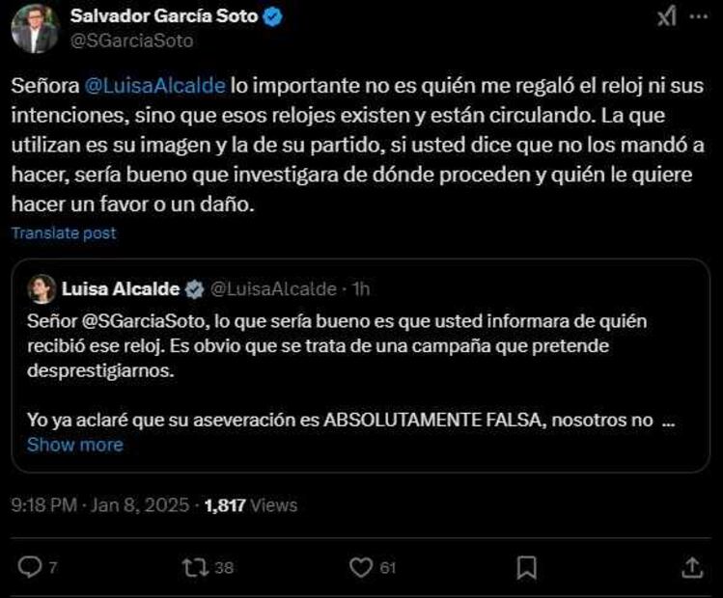Bookmark this post
723x598 pixels.
click(526, 567)
